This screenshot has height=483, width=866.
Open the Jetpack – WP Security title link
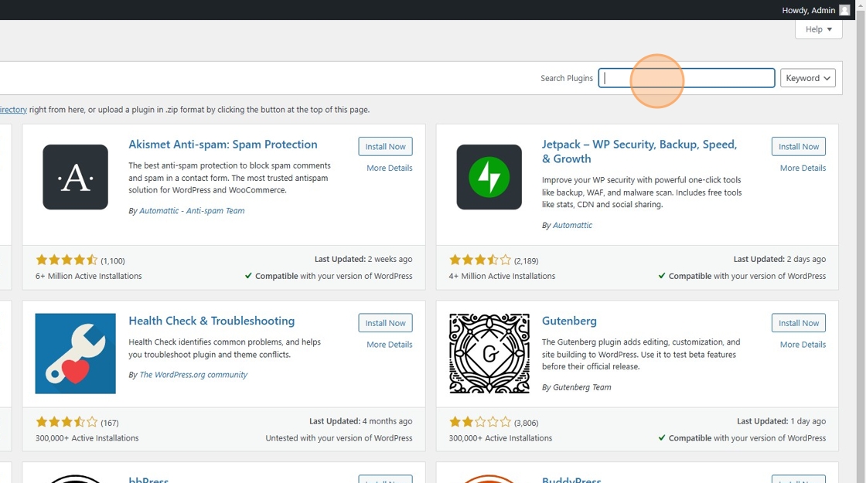click(639, 151)
